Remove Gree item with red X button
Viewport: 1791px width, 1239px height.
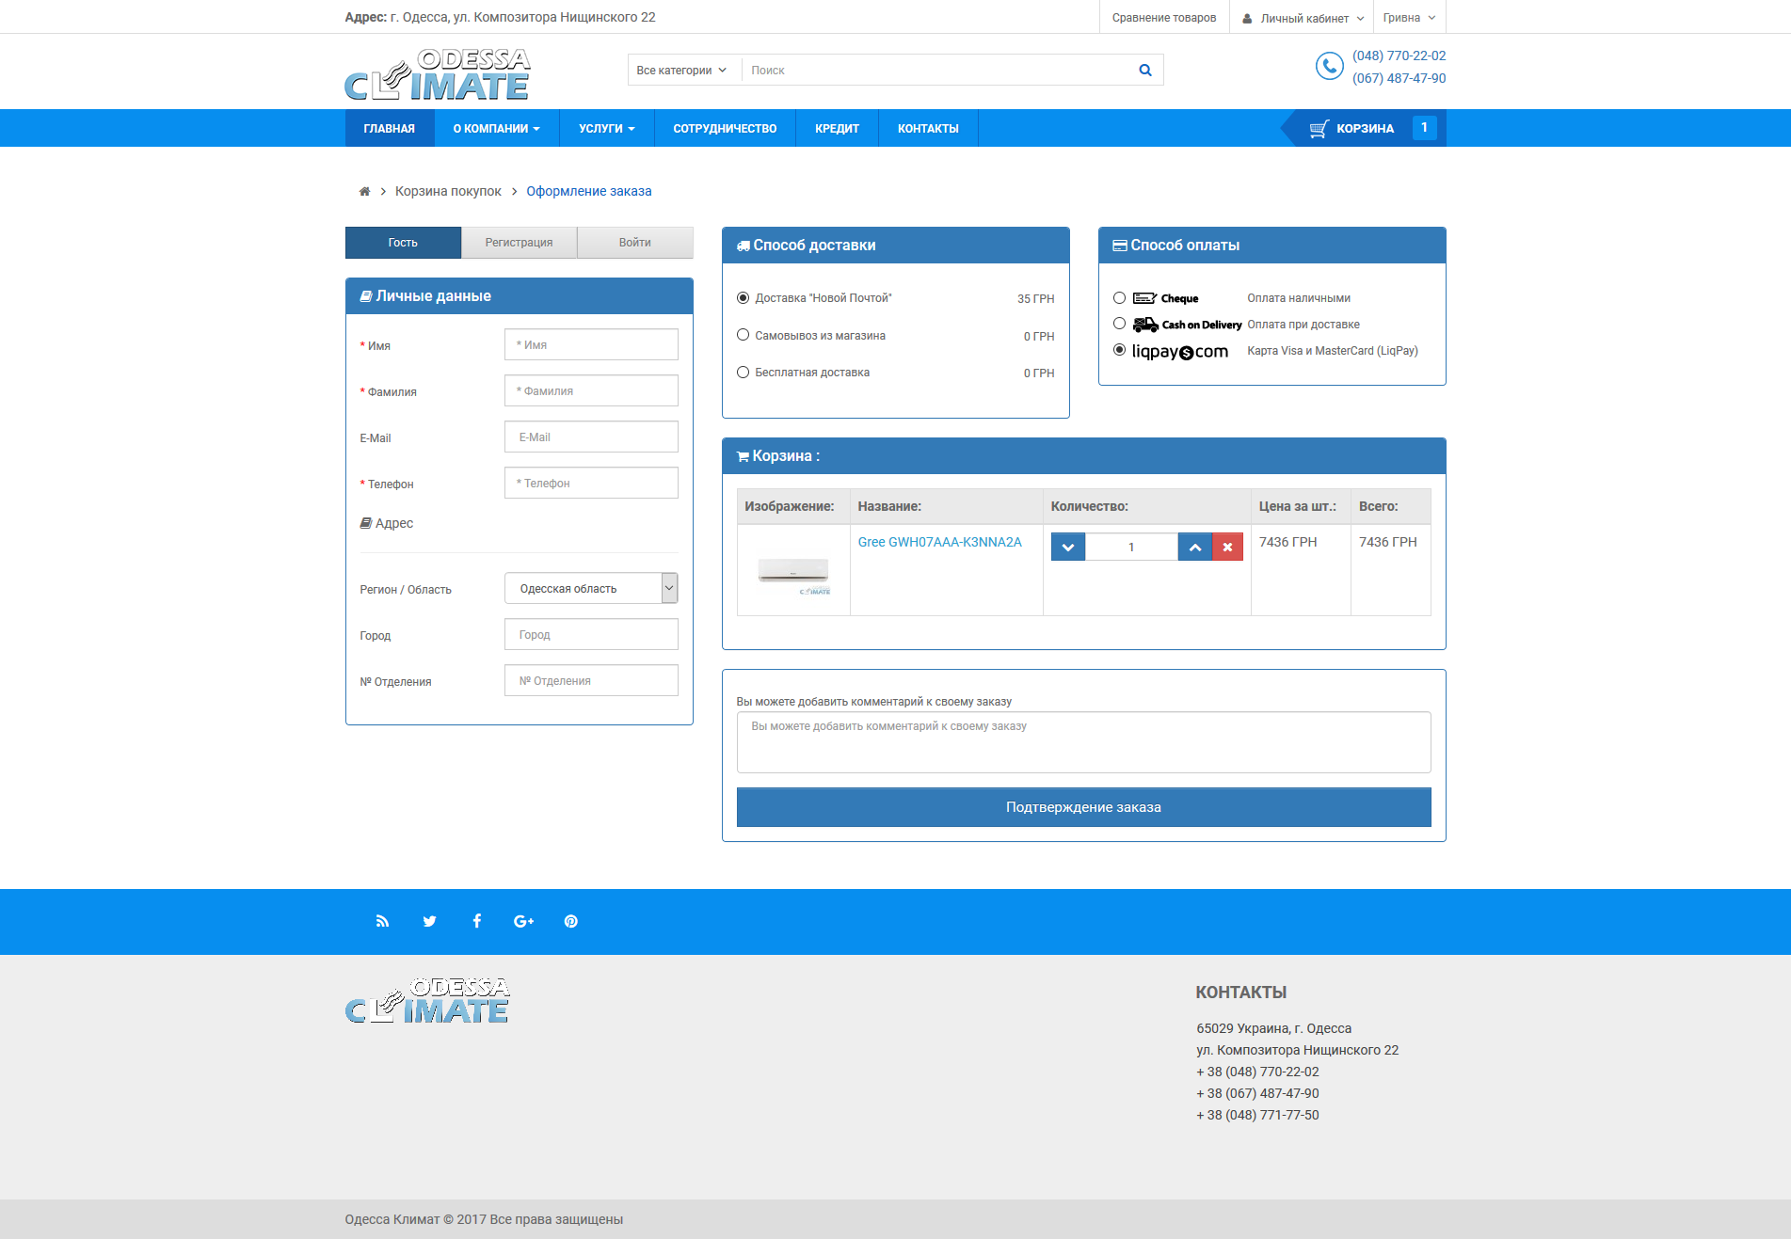click(1227, 548)
